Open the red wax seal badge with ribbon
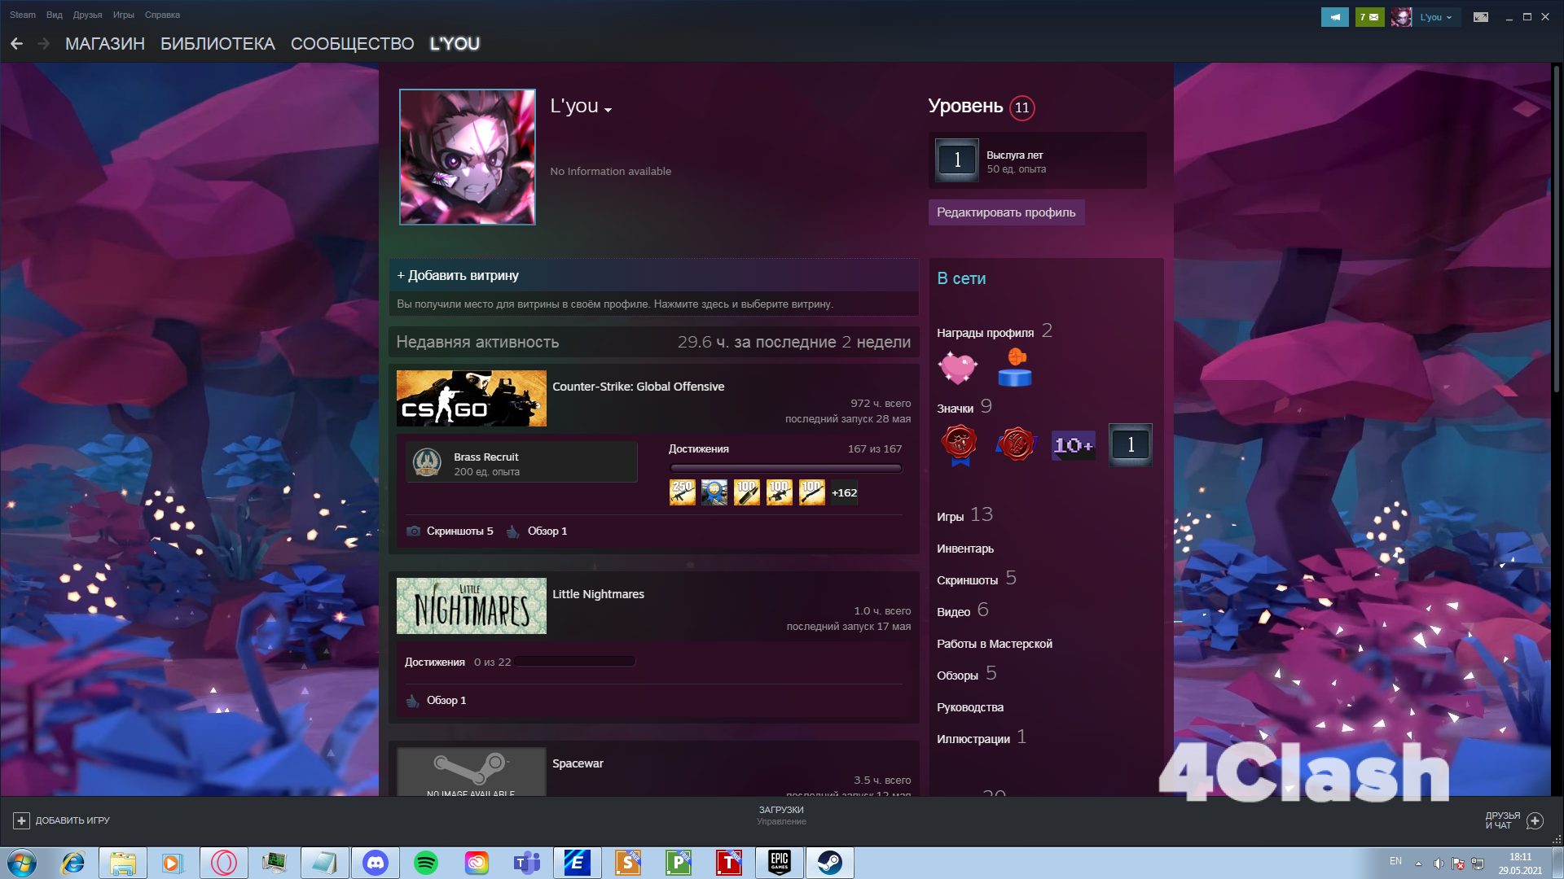Image resolution: width=1564 pixels, height=879 pixels. click(x=960, y=444)
